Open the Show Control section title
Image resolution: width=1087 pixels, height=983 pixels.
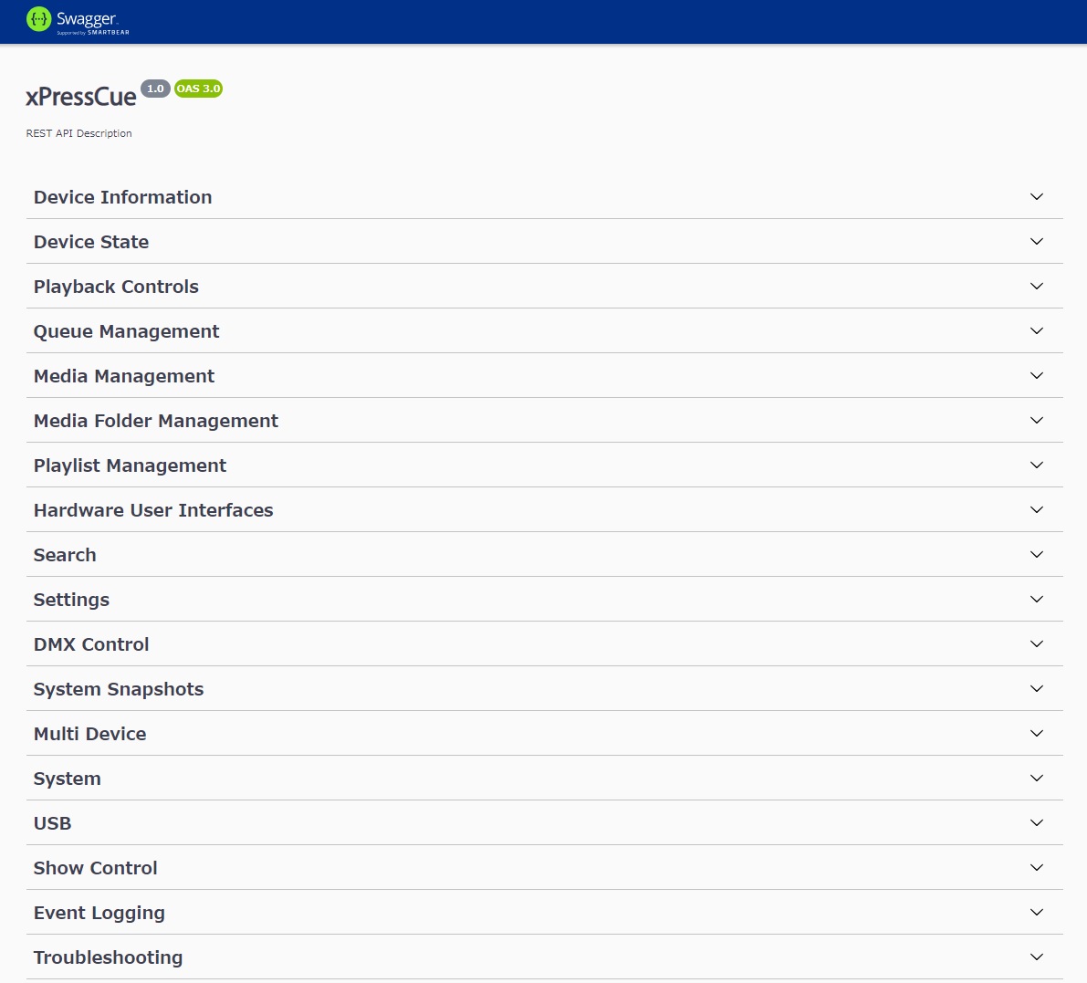click(96, 869)
